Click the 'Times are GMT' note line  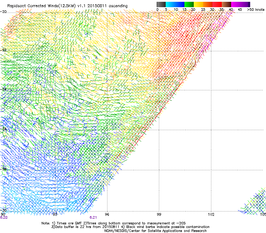pyautogui.click(x=114, y=223)
